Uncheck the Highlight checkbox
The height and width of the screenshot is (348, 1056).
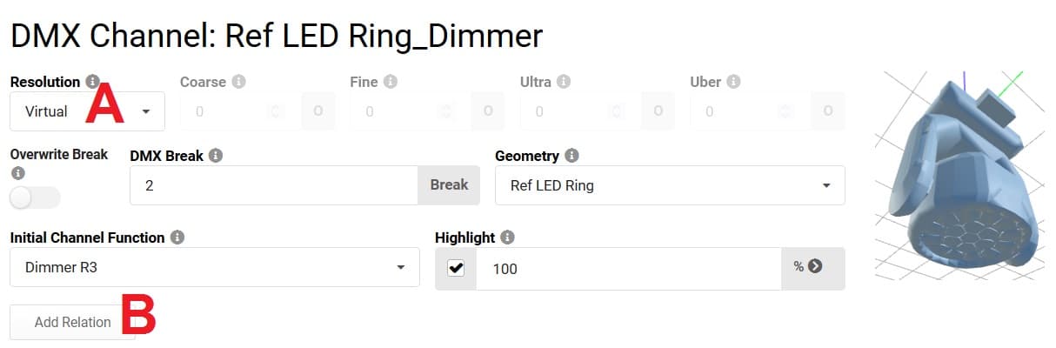(456, 269)
